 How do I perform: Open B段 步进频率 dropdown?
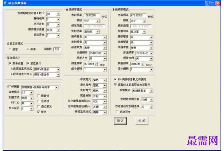click(145, 53)
